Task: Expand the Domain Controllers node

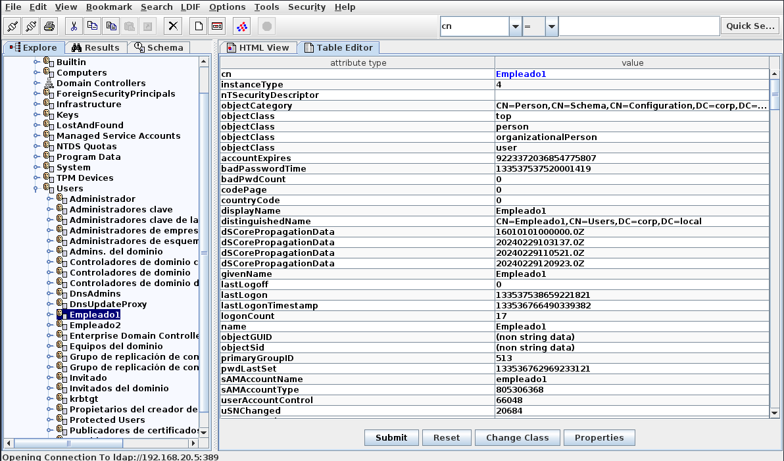Action: coord(36,83)
